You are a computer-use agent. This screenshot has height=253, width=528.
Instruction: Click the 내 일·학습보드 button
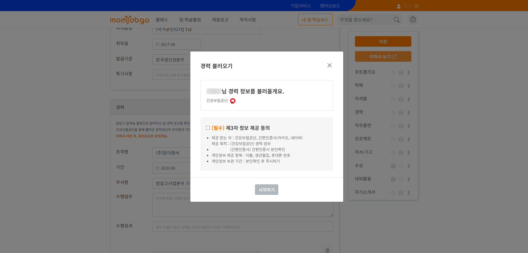pyautogui.click(x=315, y=20)
